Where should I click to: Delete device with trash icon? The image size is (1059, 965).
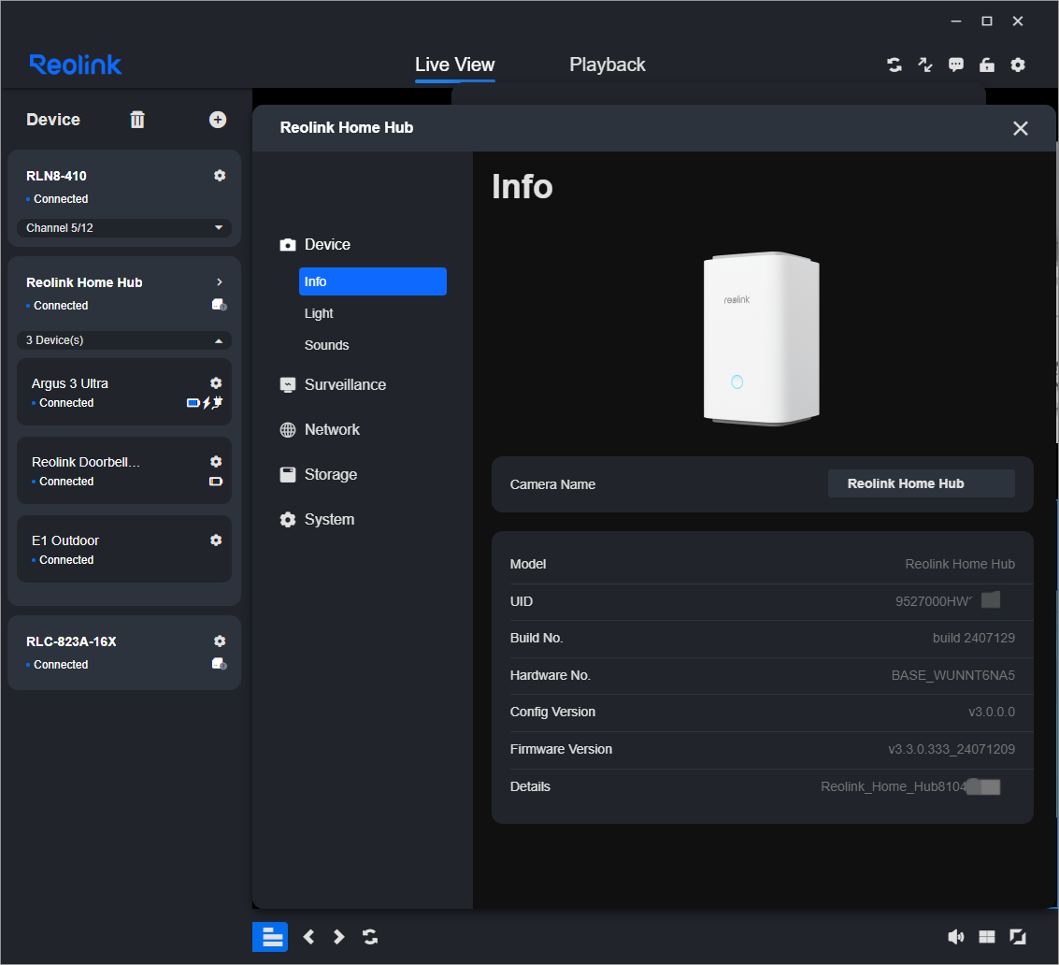(137, 120)
